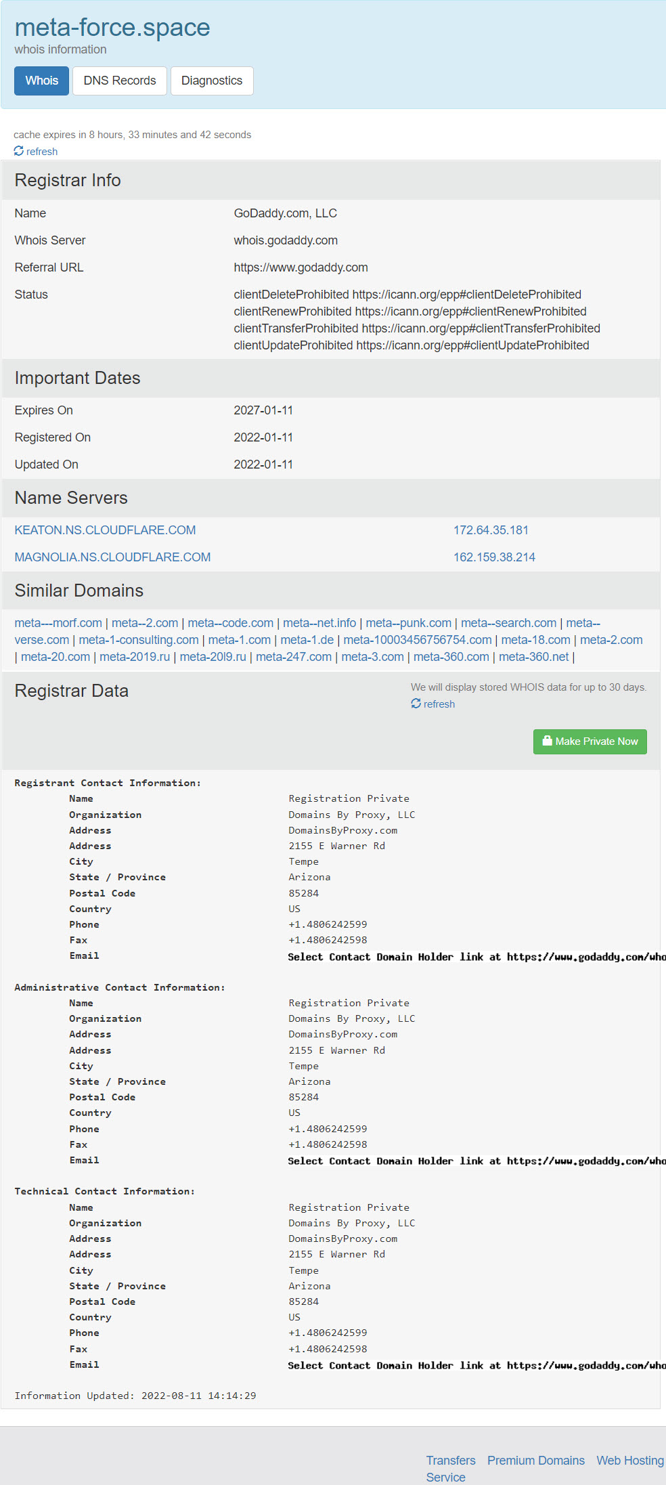Open similar domain meta---morf.com

click(58, 623)
